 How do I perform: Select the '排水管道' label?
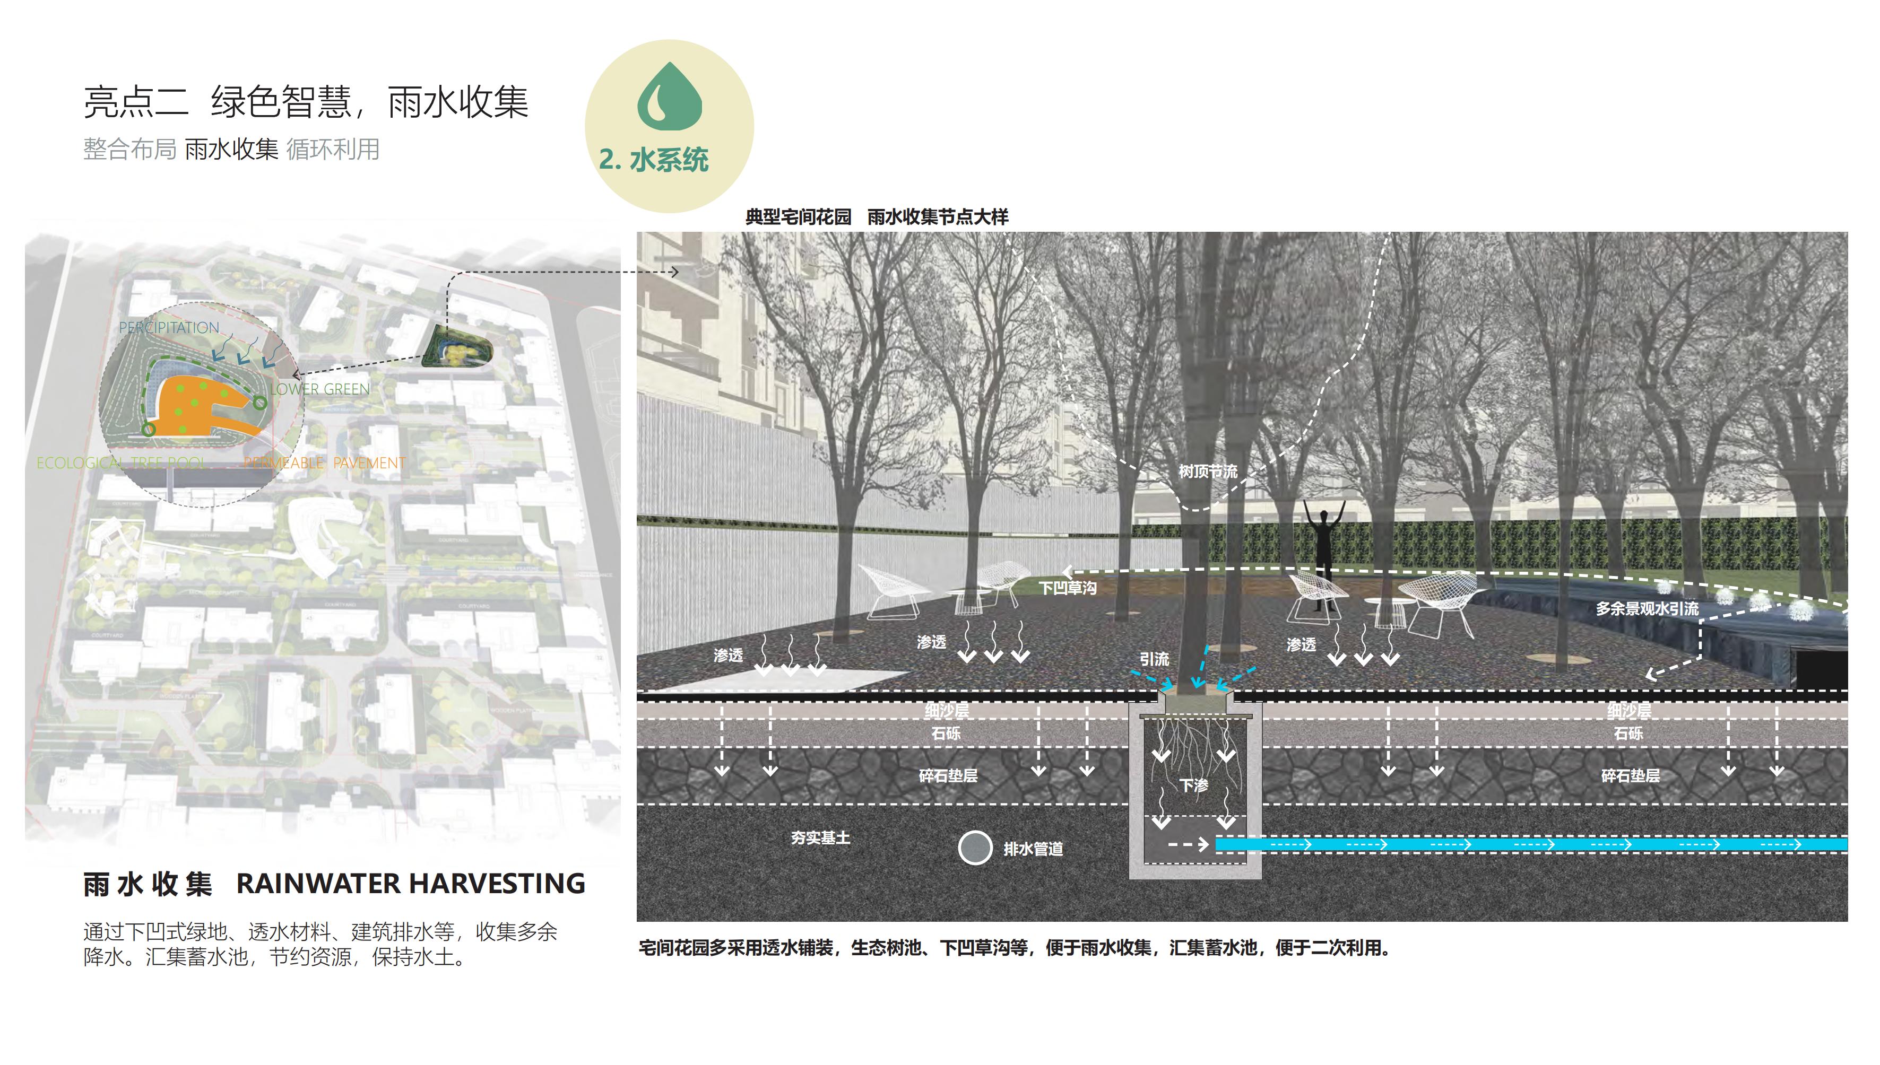pos(1033,849)
